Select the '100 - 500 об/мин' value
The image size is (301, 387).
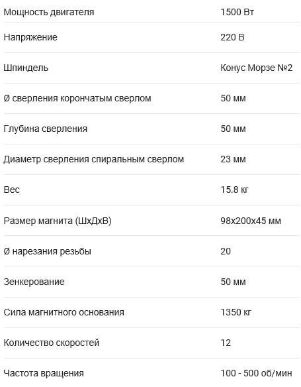coord(256,374)
